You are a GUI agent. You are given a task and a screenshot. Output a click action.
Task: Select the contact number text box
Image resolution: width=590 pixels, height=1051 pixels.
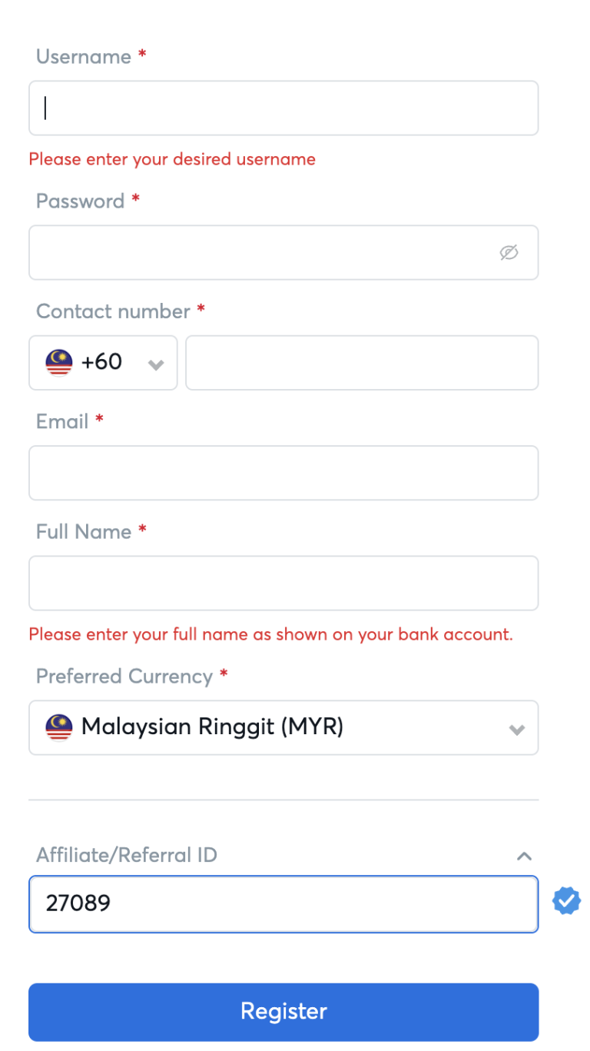pos(362,362)
